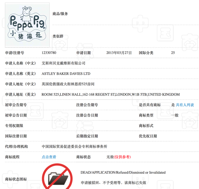
Task: Click the 国际注册日期 label
Action: click(16, 136)
